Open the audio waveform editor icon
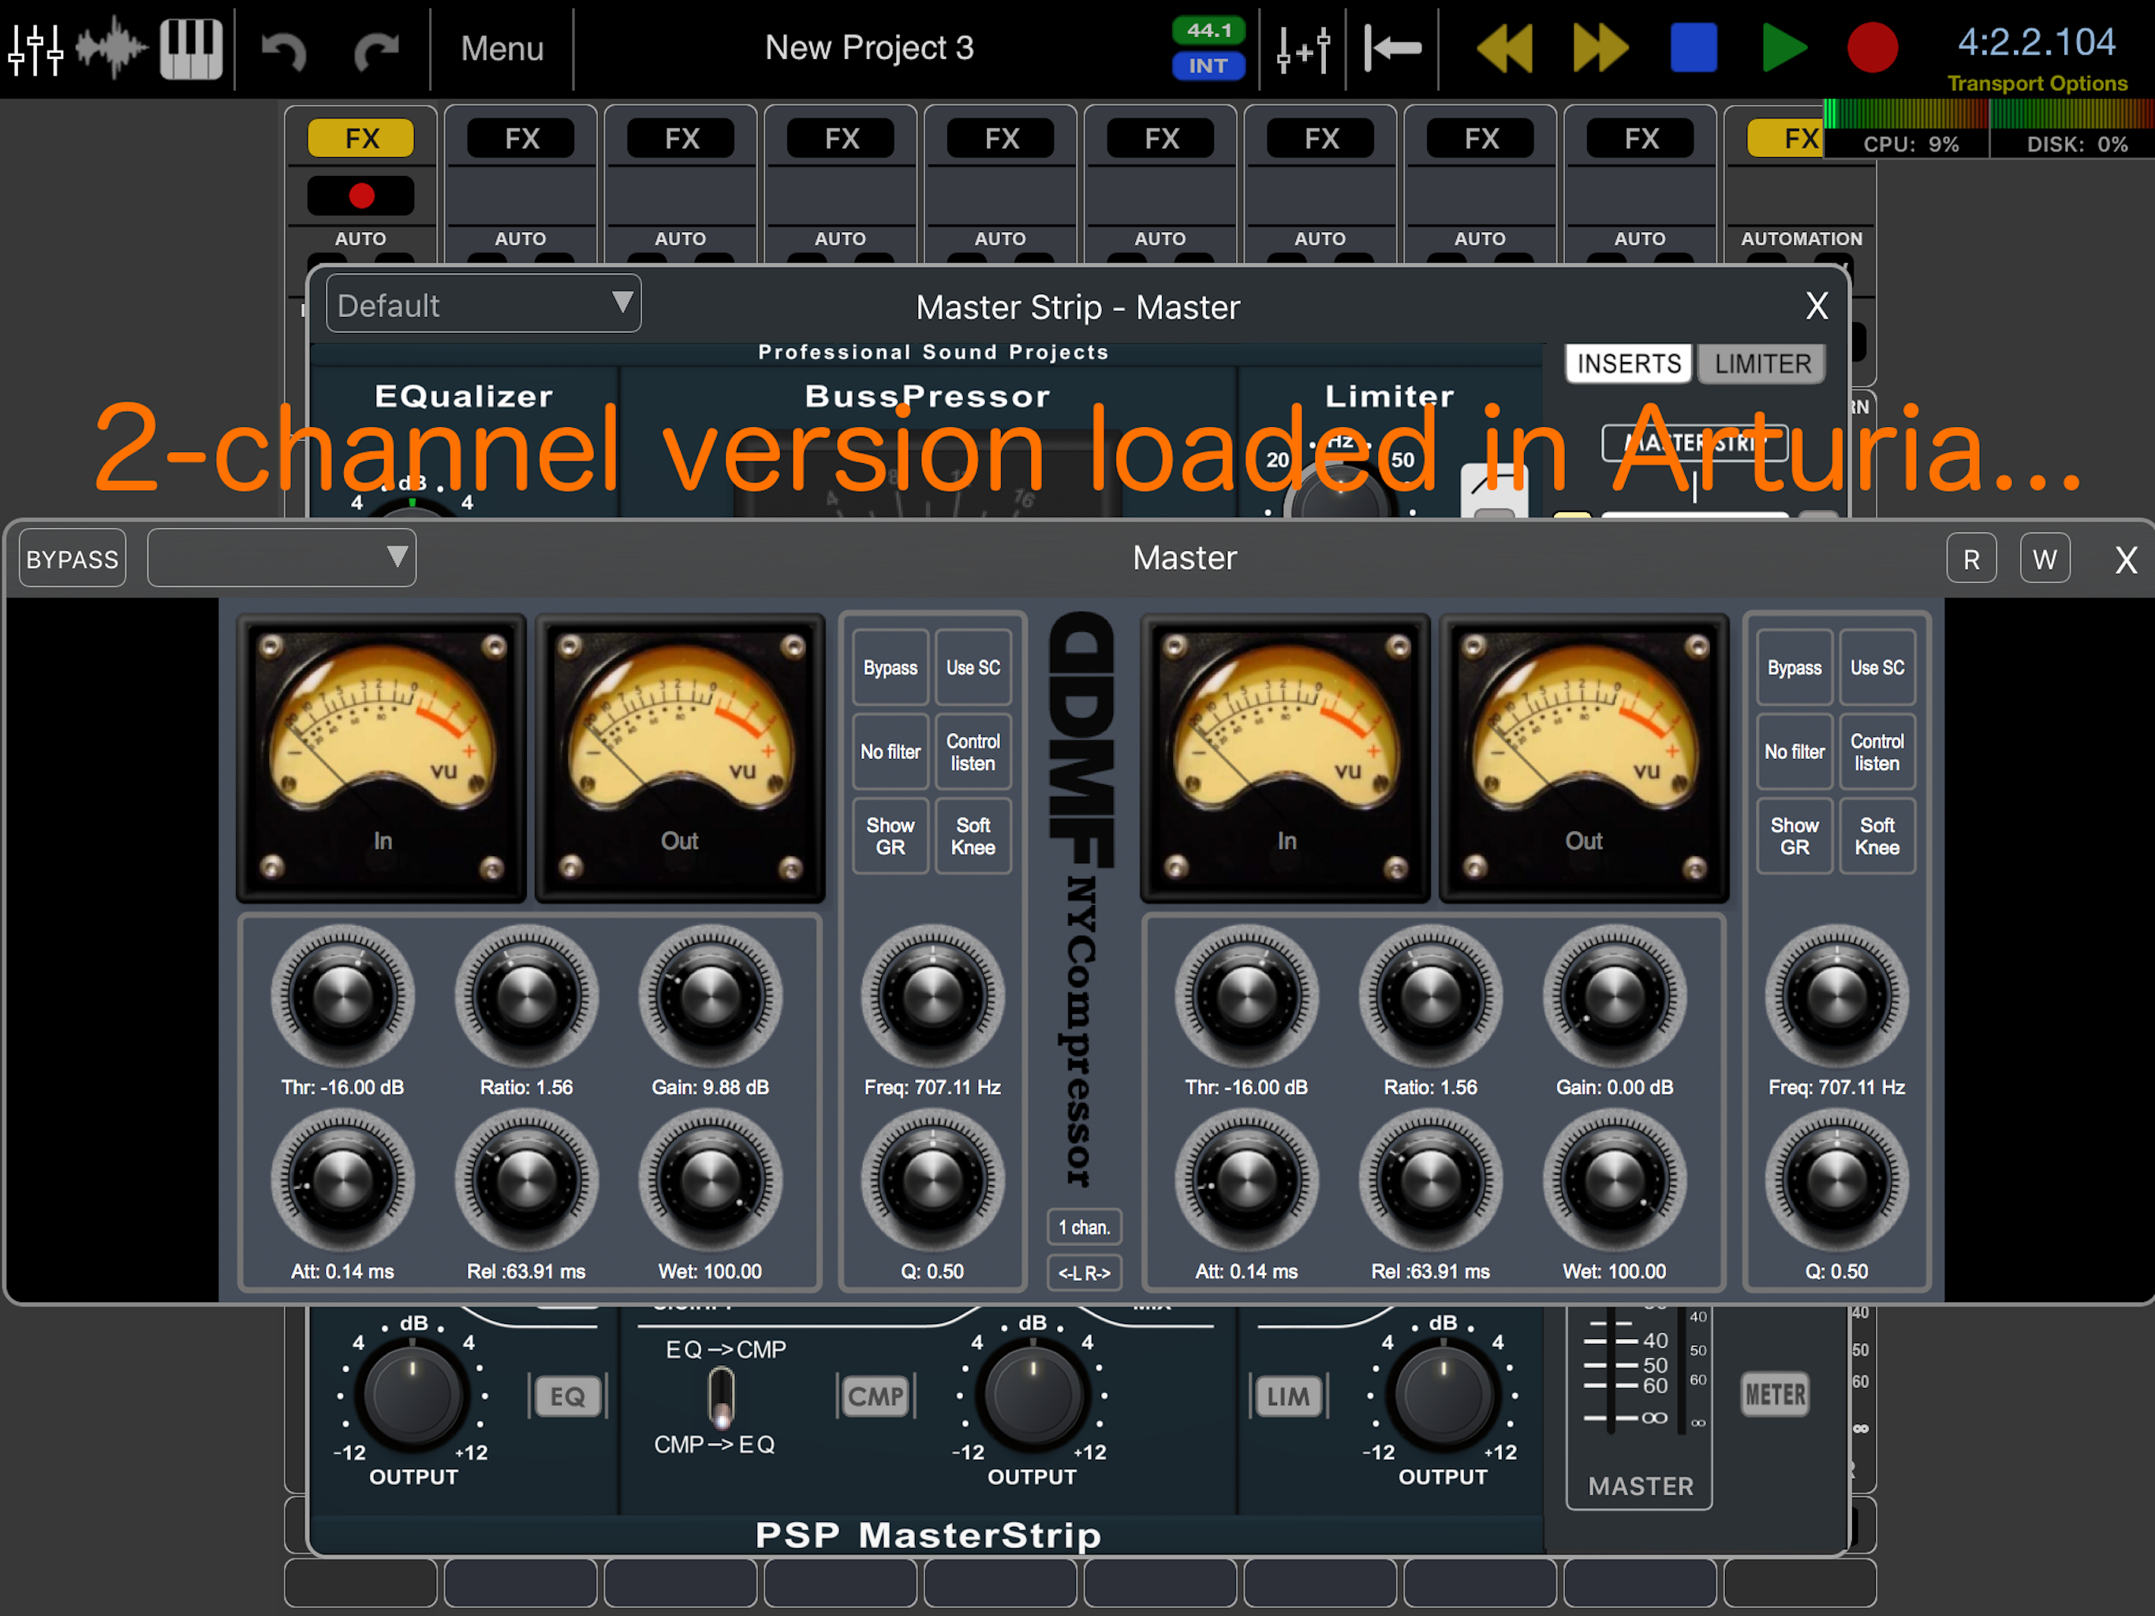The height and width of the screenshot is (1616, 2155). click(x=112, y=48)
